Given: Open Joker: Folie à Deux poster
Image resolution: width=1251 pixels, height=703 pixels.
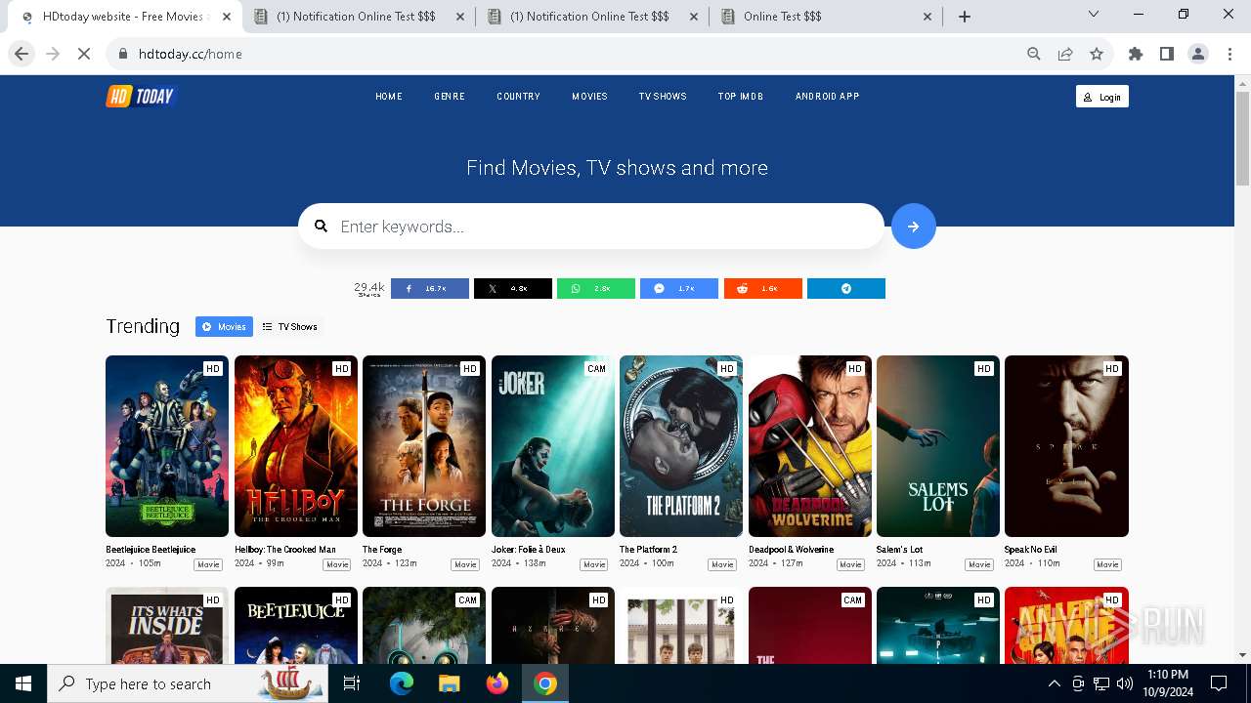Looking at the screenshot, I should coord(553,446).
